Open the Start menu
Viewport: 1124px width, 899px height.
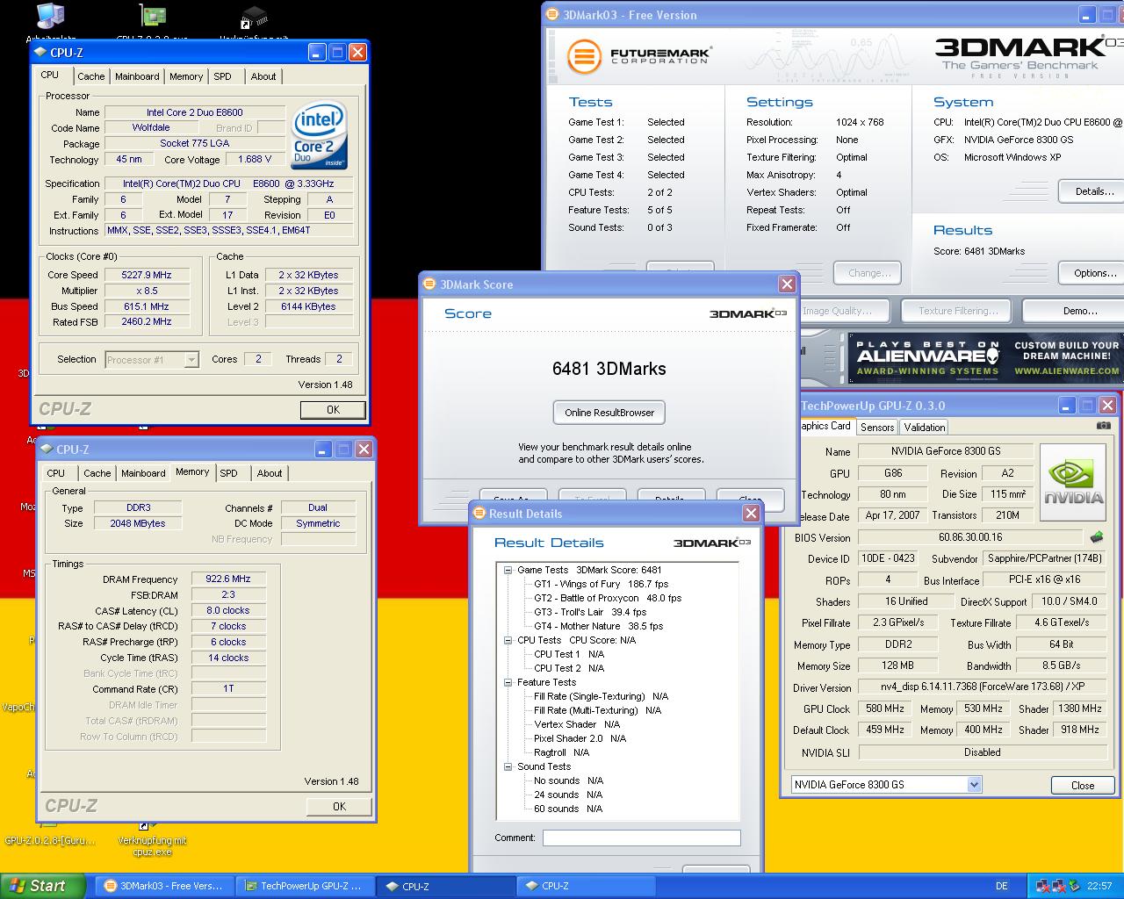tap(43, 886)
